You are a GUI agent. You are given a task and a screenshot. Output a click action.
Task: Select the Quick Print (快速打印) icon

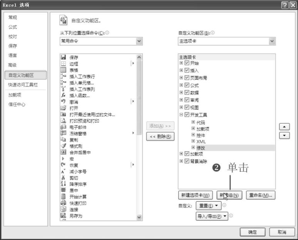click(63, 203)
